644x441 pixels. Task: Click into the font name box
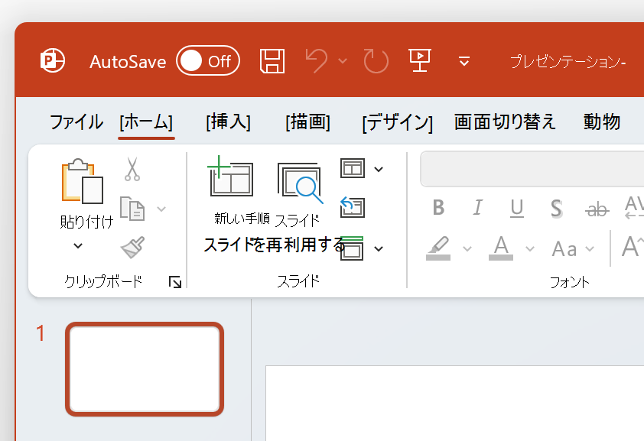pos(532,169)
